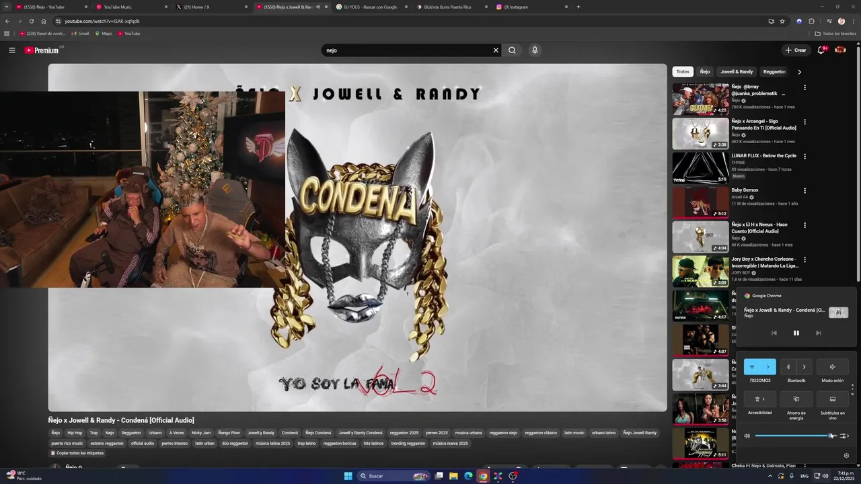Open Todos los favoritos folder
This screenshot has width=861, height=484.
(835, 34)
